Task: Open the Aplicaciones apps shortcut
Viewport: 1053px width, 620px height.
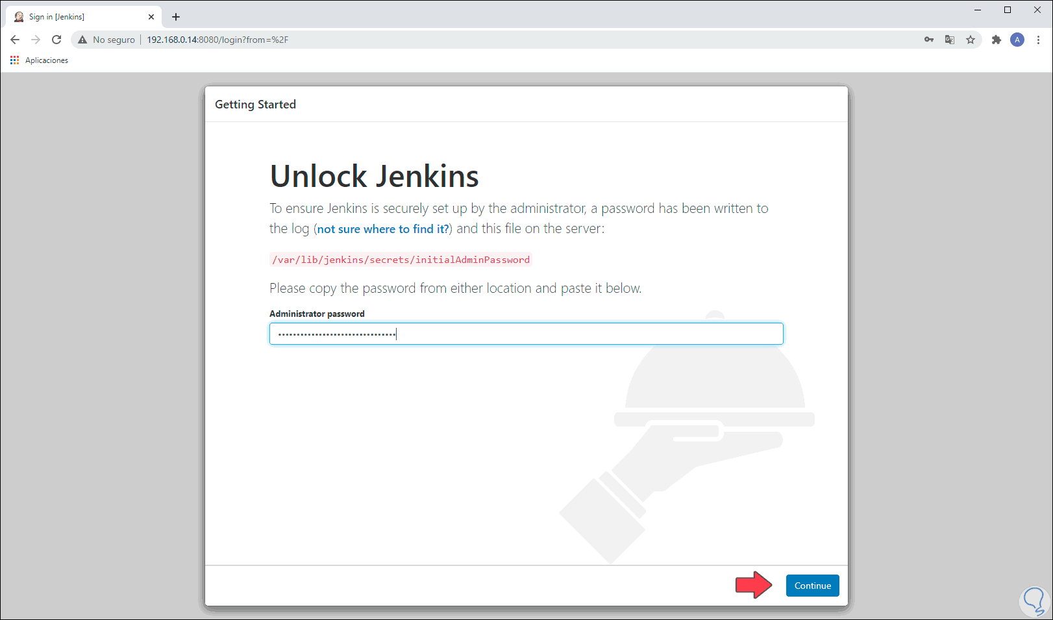Action: 39,60
